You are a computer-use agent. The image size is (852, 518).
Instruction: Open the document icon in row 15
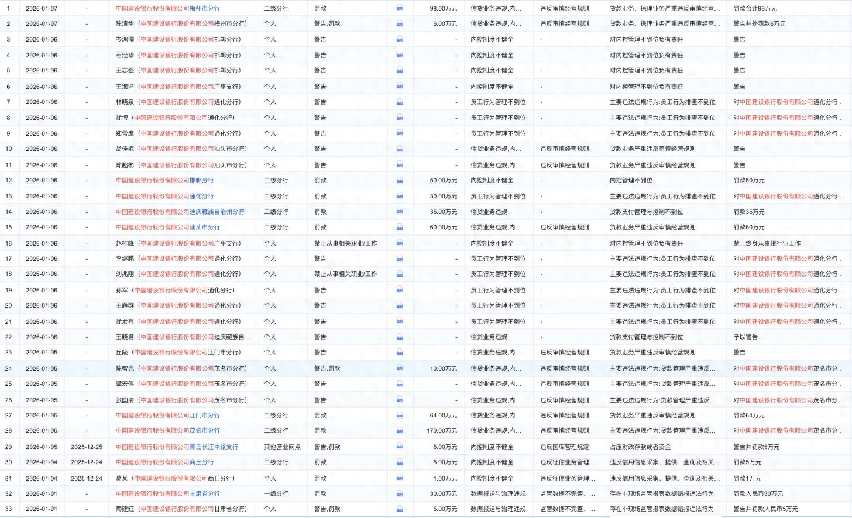pyautogui.click(x=400, y=227)
